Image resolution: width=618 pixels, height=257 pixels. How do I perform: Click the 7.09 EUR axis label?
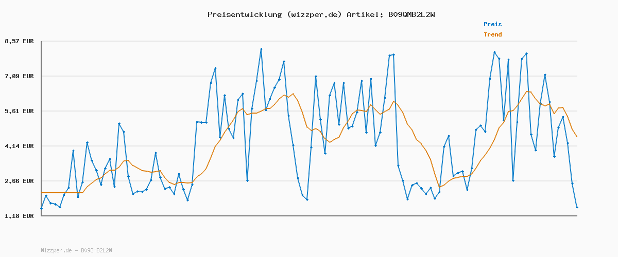coord(19,76)
